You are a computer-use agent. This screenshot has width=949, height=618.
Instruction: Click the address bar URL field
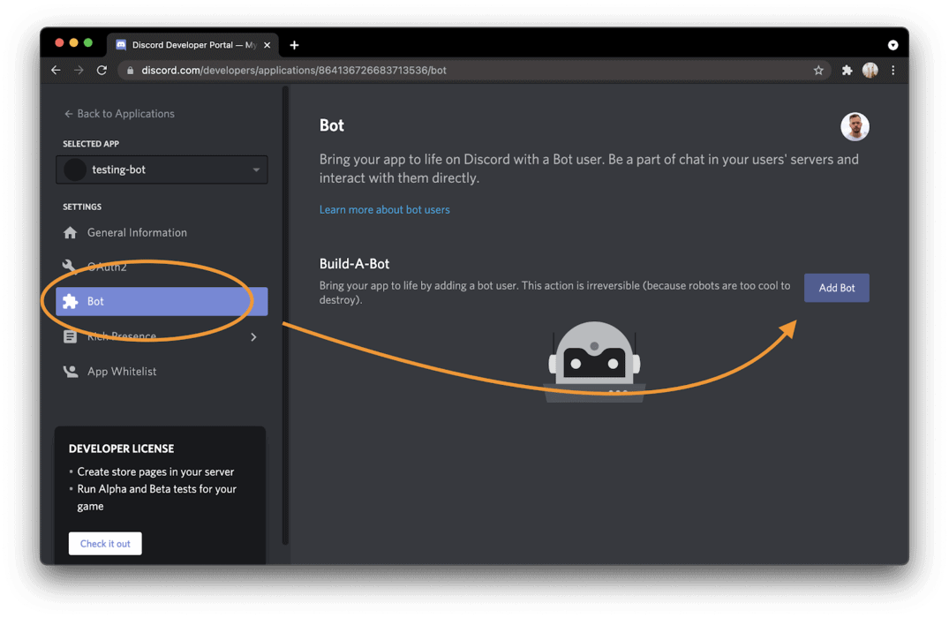click(472, 71)
